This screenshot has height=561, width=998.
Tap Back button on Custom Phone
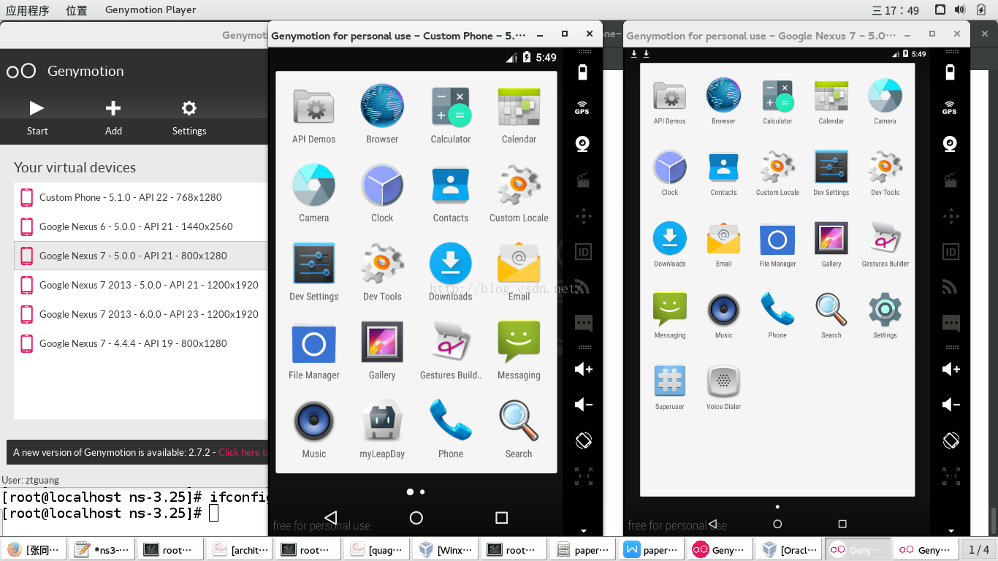click(x=330, y=517)
